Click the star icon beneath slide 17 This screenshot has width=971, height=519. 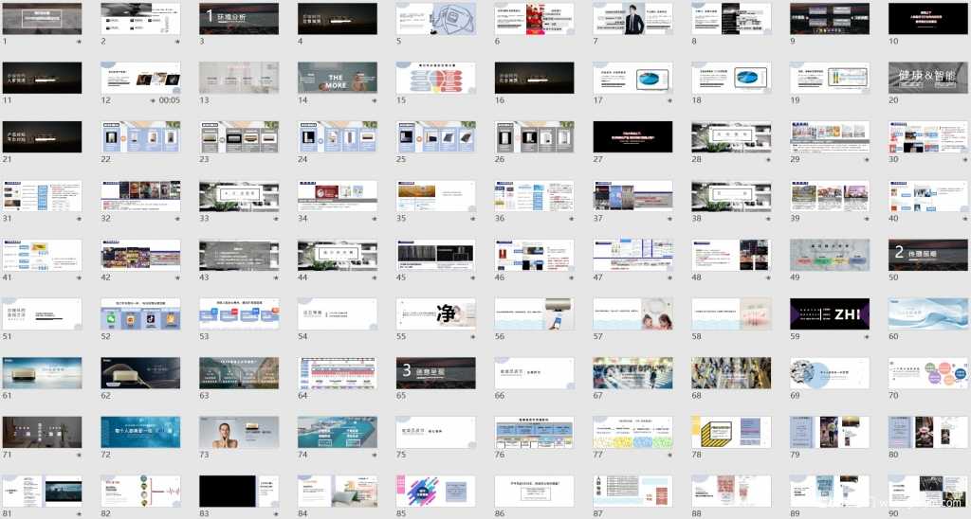coord(669,100)
